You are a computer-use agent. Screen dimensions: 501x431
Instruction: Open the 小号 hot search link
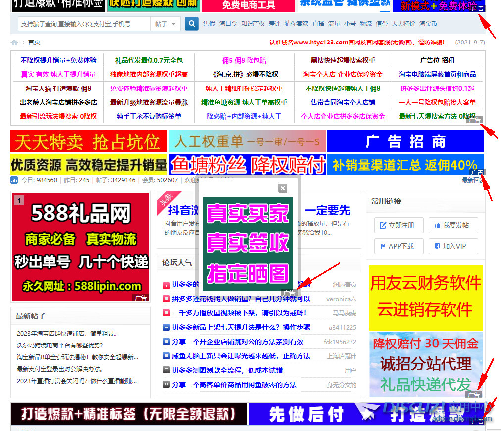pyautogui.click(x=350, y=24)
